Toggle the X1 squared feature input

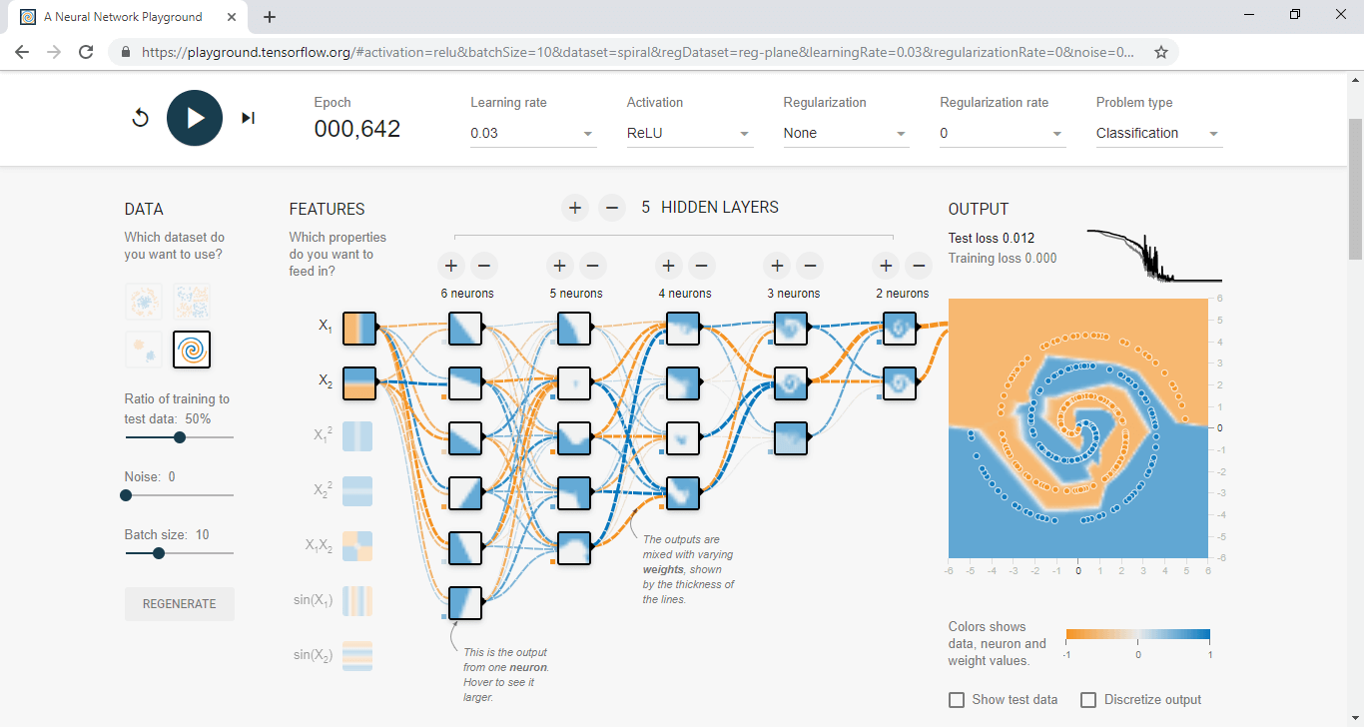(x=357, y=436)
